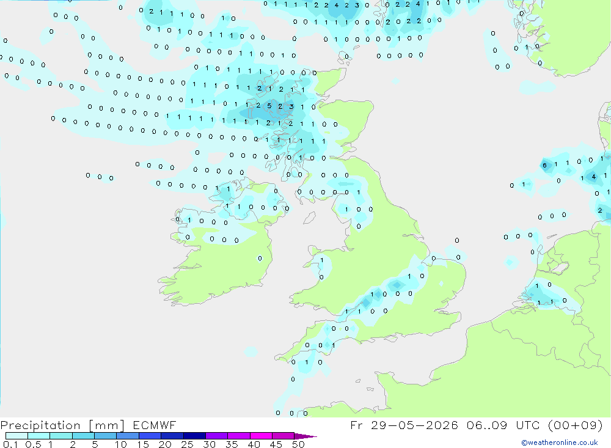The image size is (611, 448).
Task: Click the 'Fr' weekday abbreviation
Action: point(356,425)
